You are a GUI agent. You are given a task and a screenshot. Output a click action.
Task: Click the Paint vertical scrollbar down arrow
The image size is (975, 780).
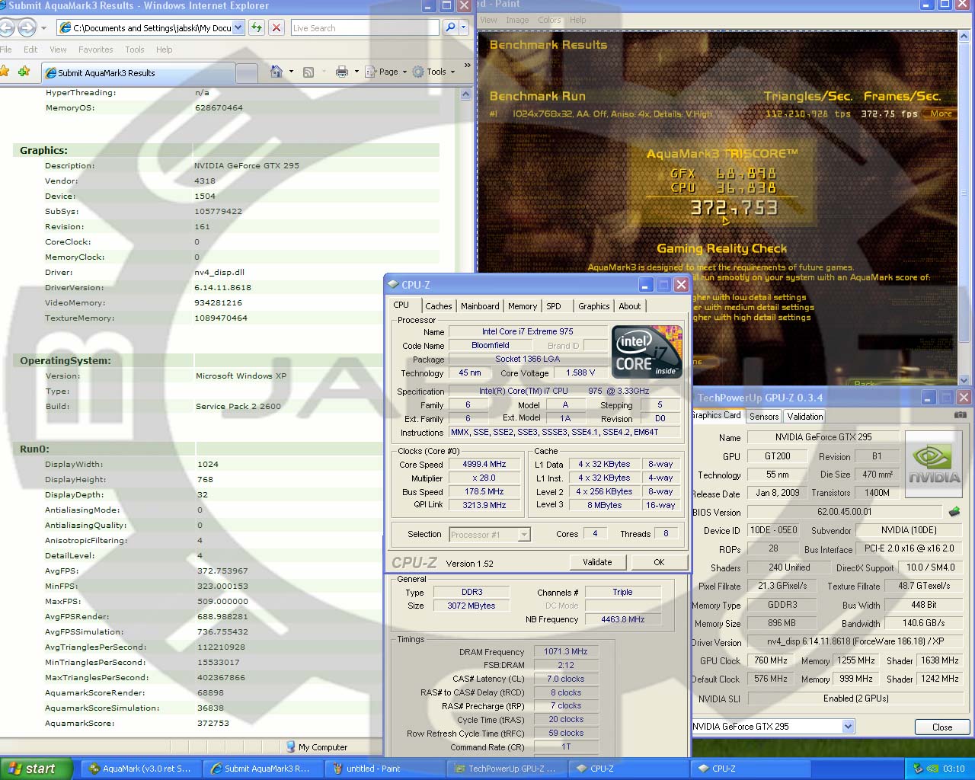(x=965, y=379)
